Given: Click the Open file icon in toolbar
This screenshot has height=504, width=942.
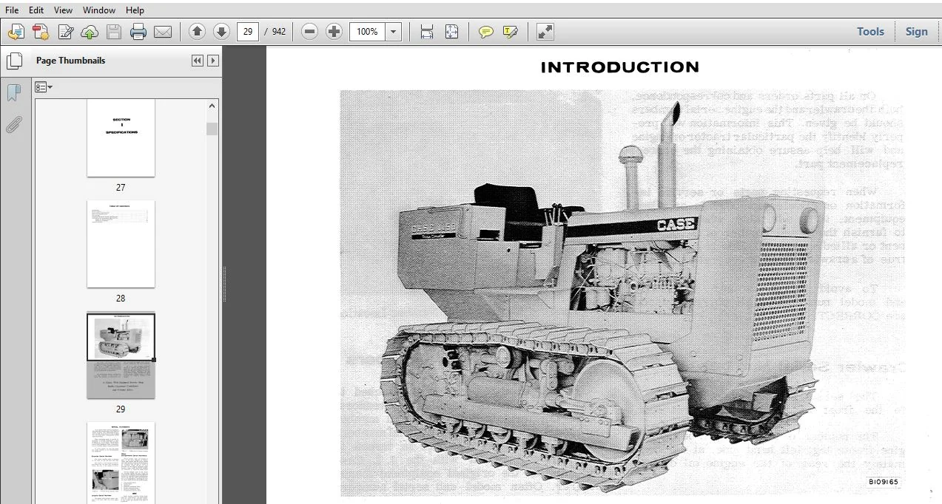Looking at the screenshot, I should tap(16, 32).
